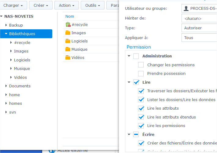The image size is (217, 153).
Task: Open the 'Appliquer à' dropdown
Action: [x=199, y=38]
